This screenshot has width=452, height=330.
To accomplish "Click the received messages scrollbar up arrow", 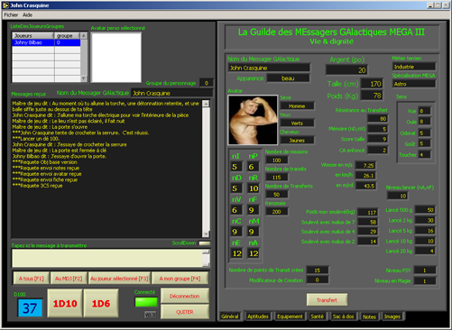I will pyautogui.click(x=206, y=104).
